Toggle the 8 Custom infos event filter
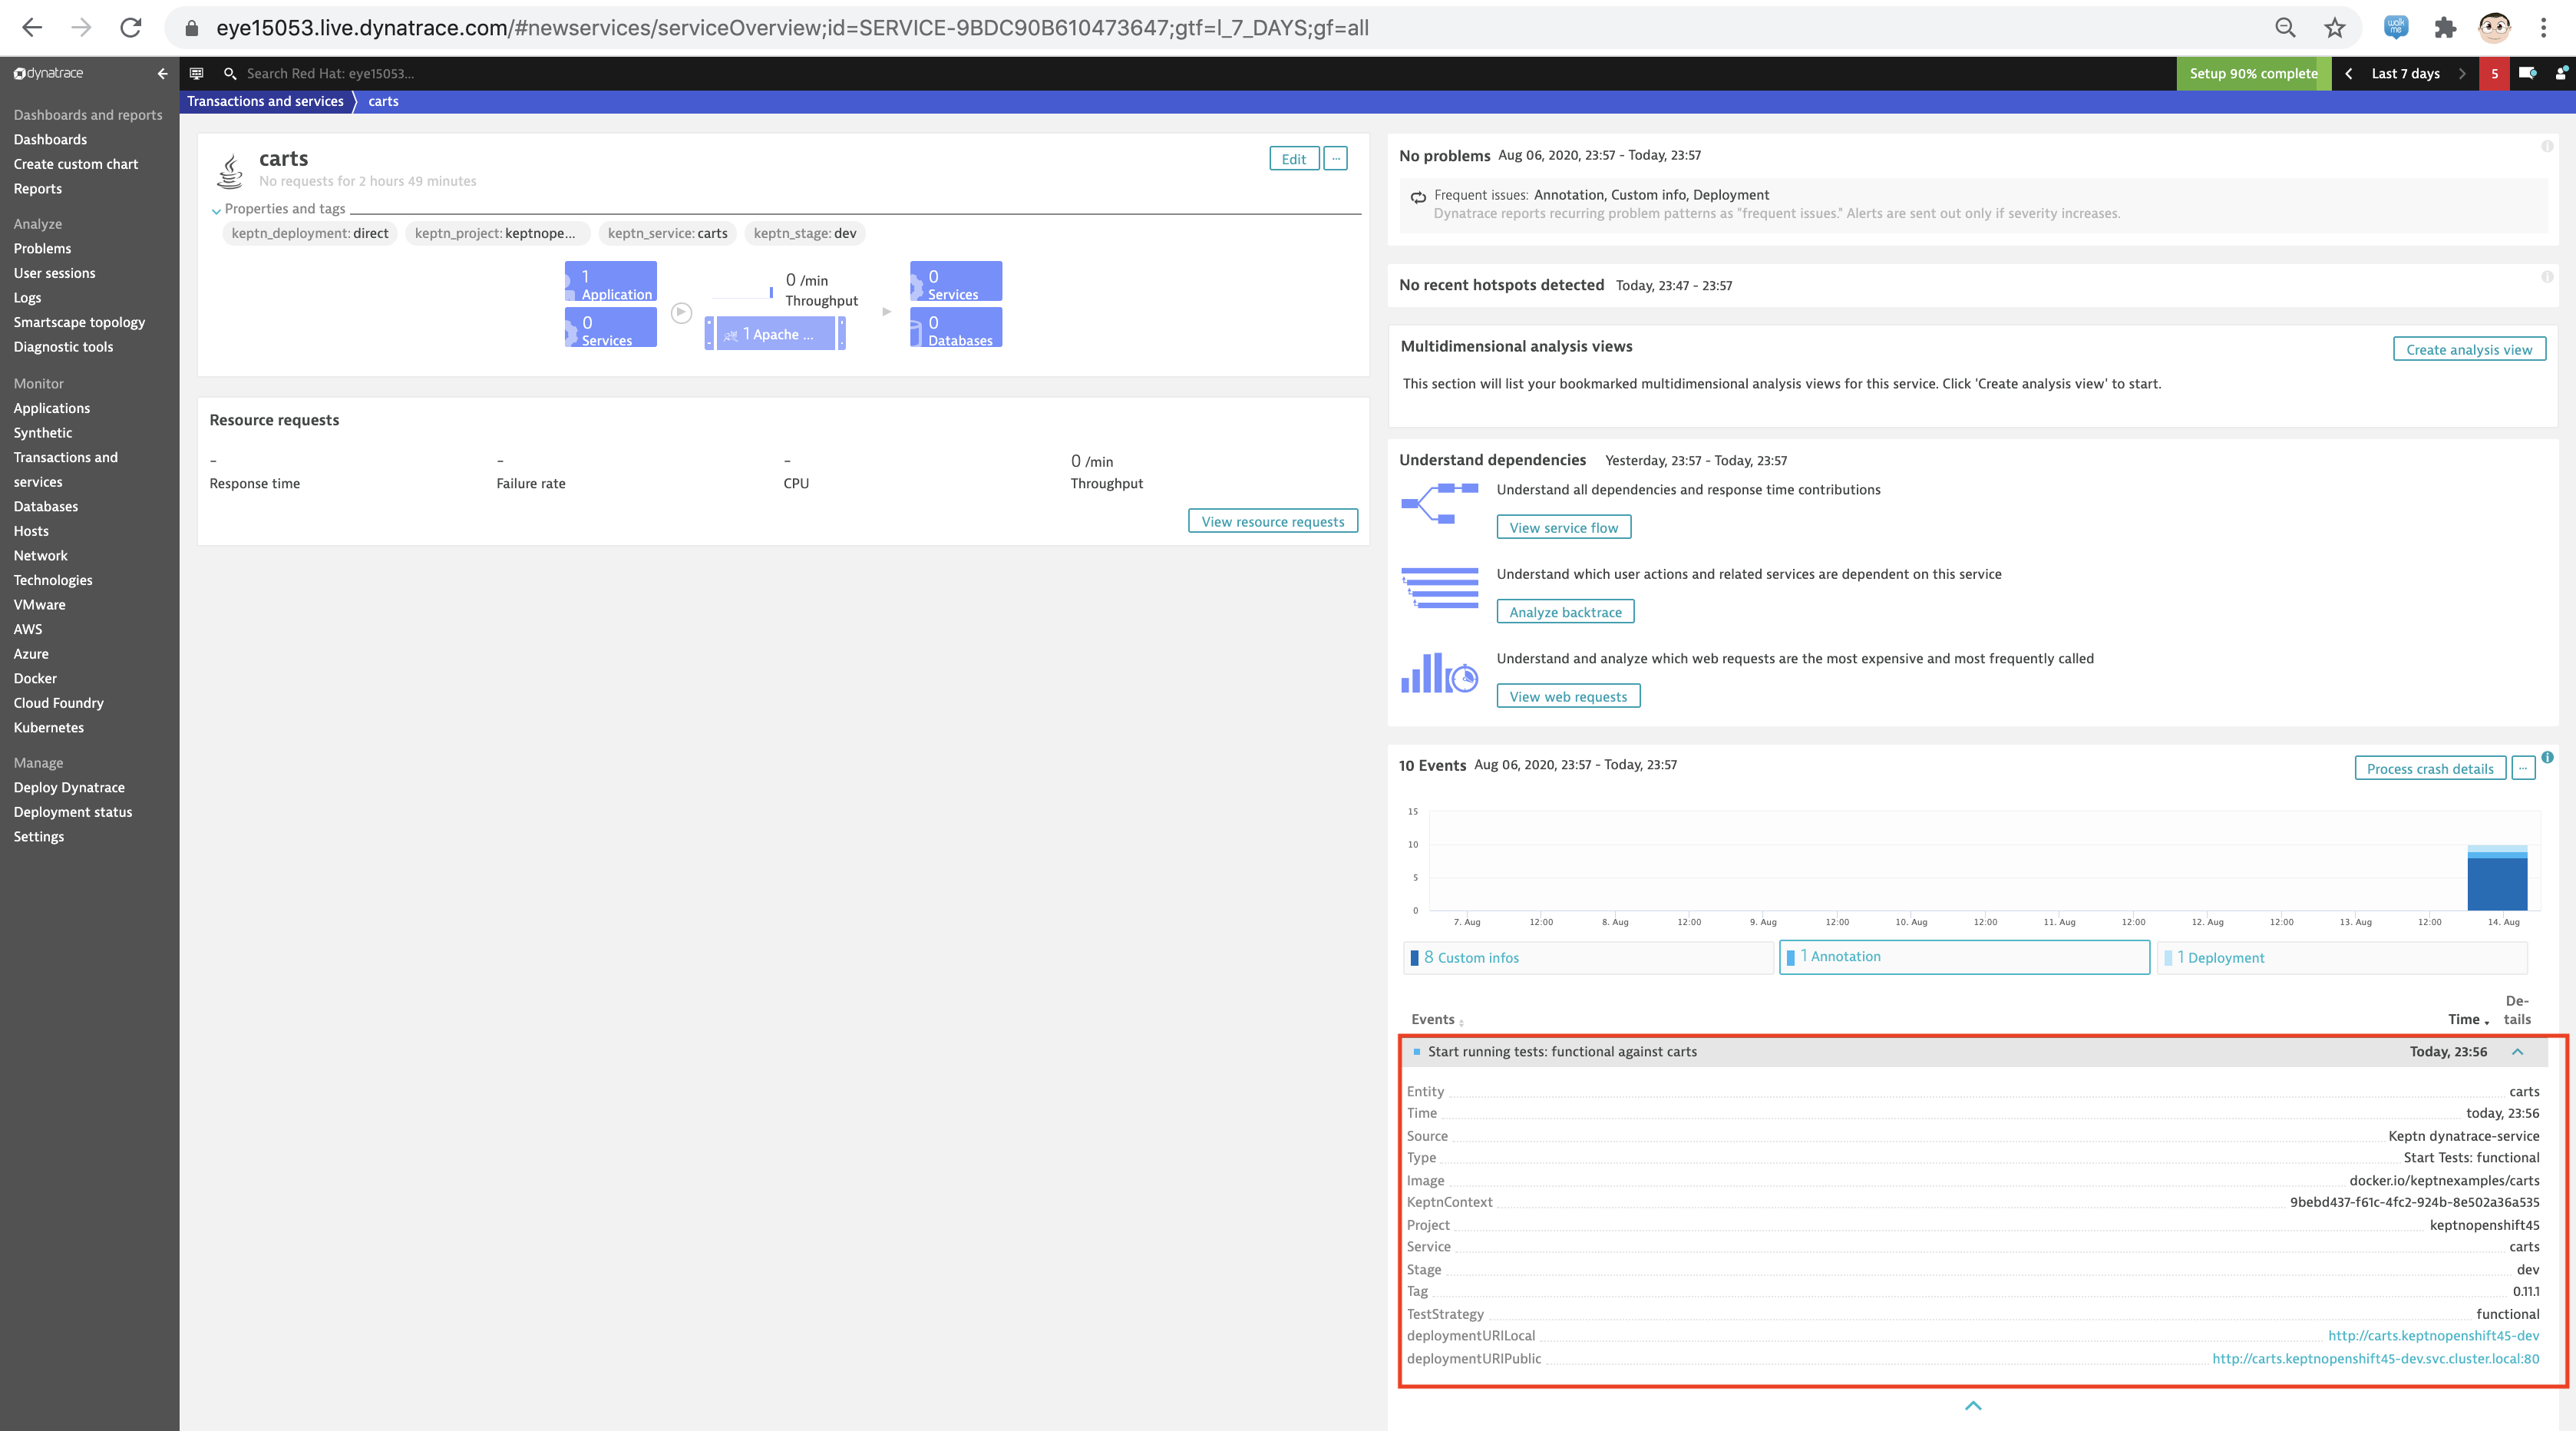2576x1431 pixels. click(1588, 957)
